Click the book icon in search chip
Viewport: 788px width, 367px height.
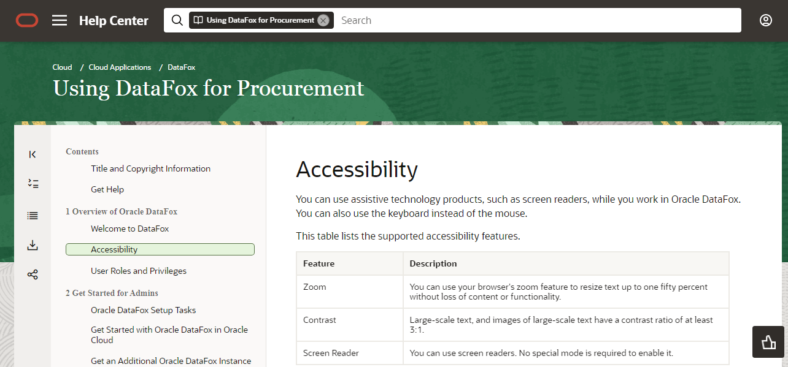point(198,20)
